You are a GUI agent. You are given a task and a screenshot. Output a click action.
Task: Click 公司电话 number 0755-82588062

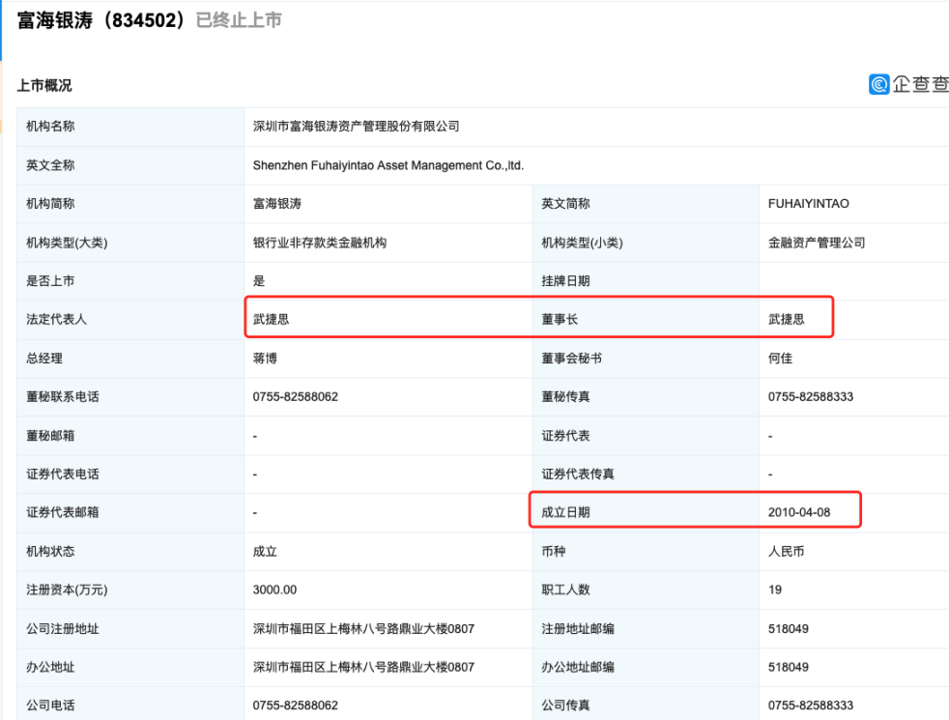click(x=296, y=706)
